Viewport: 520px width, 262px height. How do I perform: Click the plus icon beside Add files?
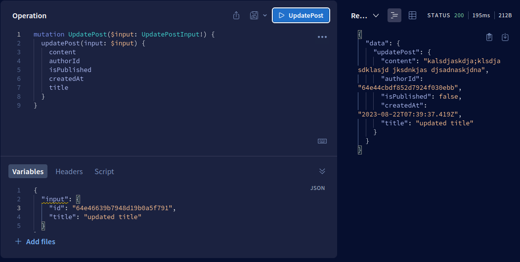point(18,241)
